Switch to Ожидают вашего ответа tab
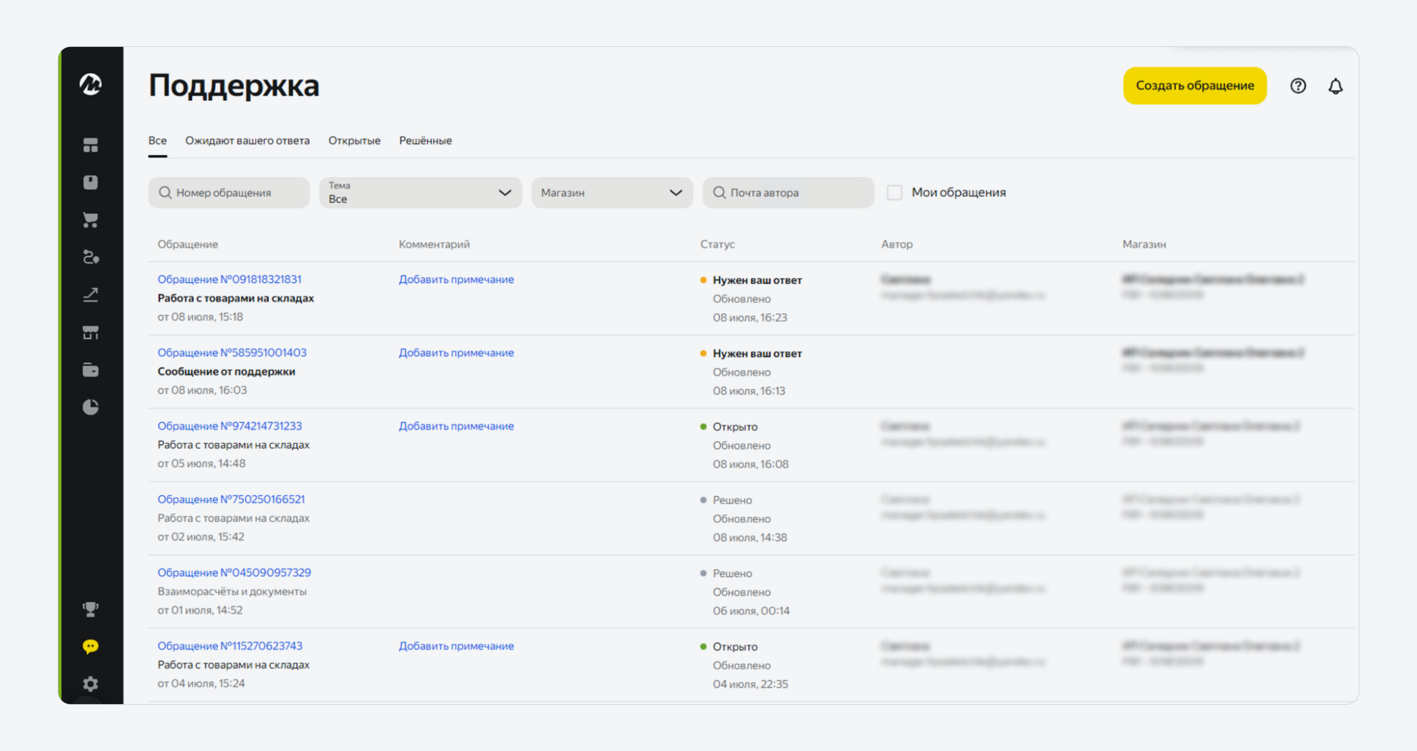 tap(247, 141)
